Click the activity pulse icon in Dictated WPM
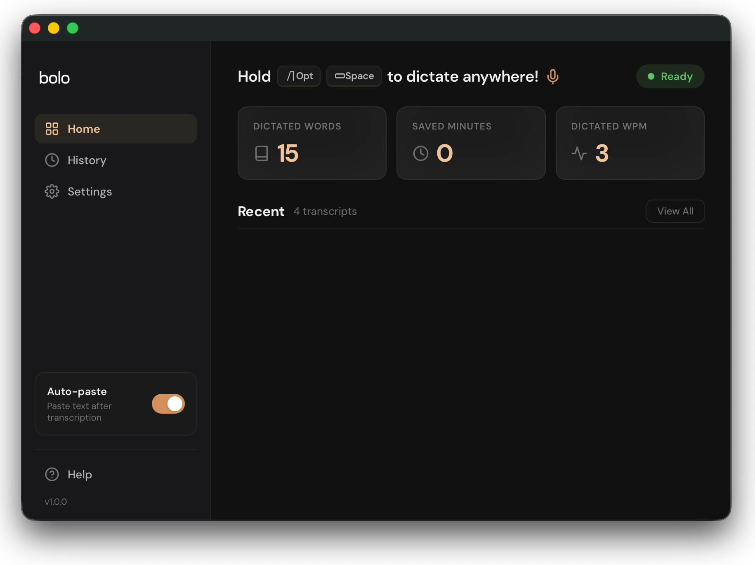 click(579, 153)
